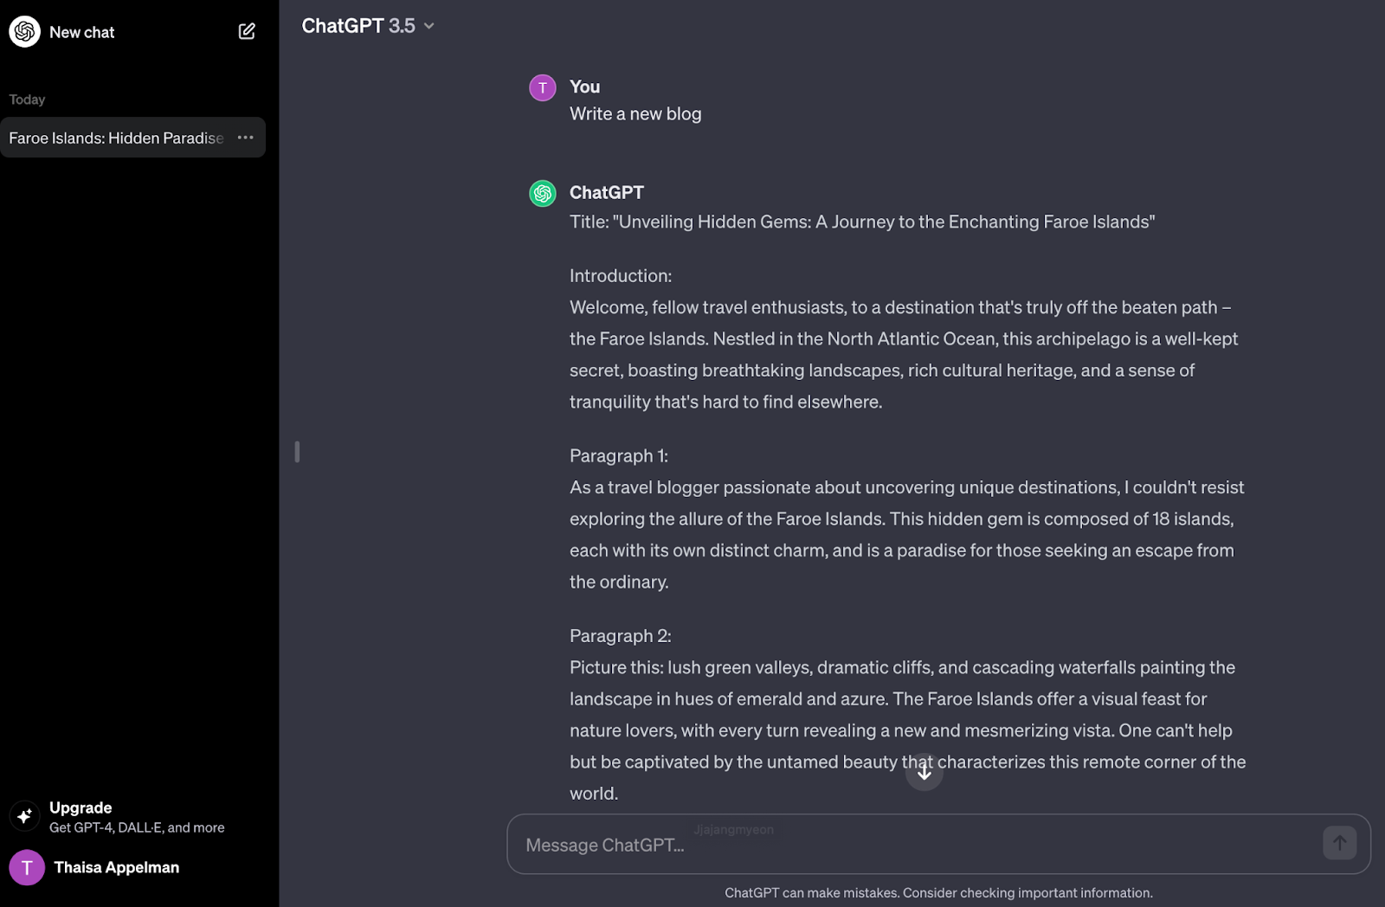Click the "Paragraph 1:" heading in the response
Image resolution: width=1385 pixels, height=907 pixels.
[x=619, y=456]
